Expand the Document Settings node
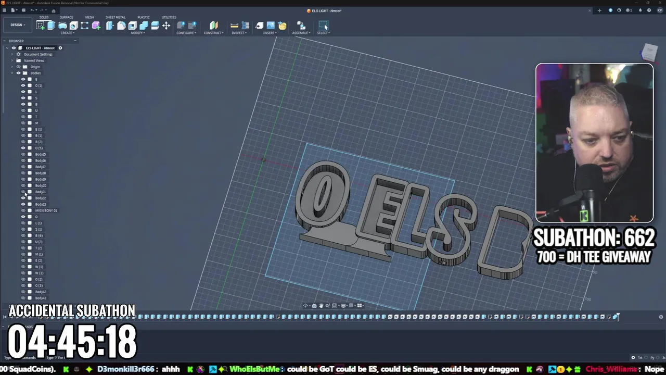This screenshot has width=666, height=375. tap(12, 54)
